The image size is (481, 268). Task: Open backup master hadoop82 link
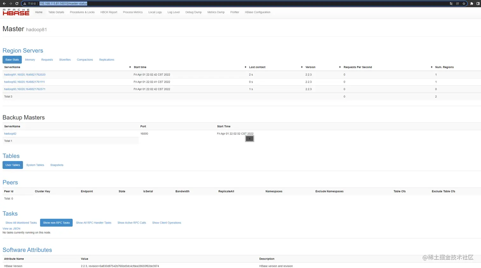coord(10,134)
